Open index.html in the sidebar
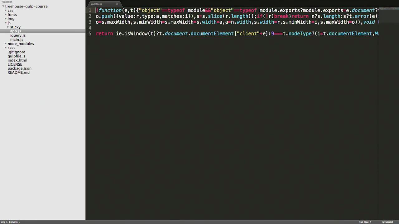Viewport: 399px width, 224px height. pos(17,60)
